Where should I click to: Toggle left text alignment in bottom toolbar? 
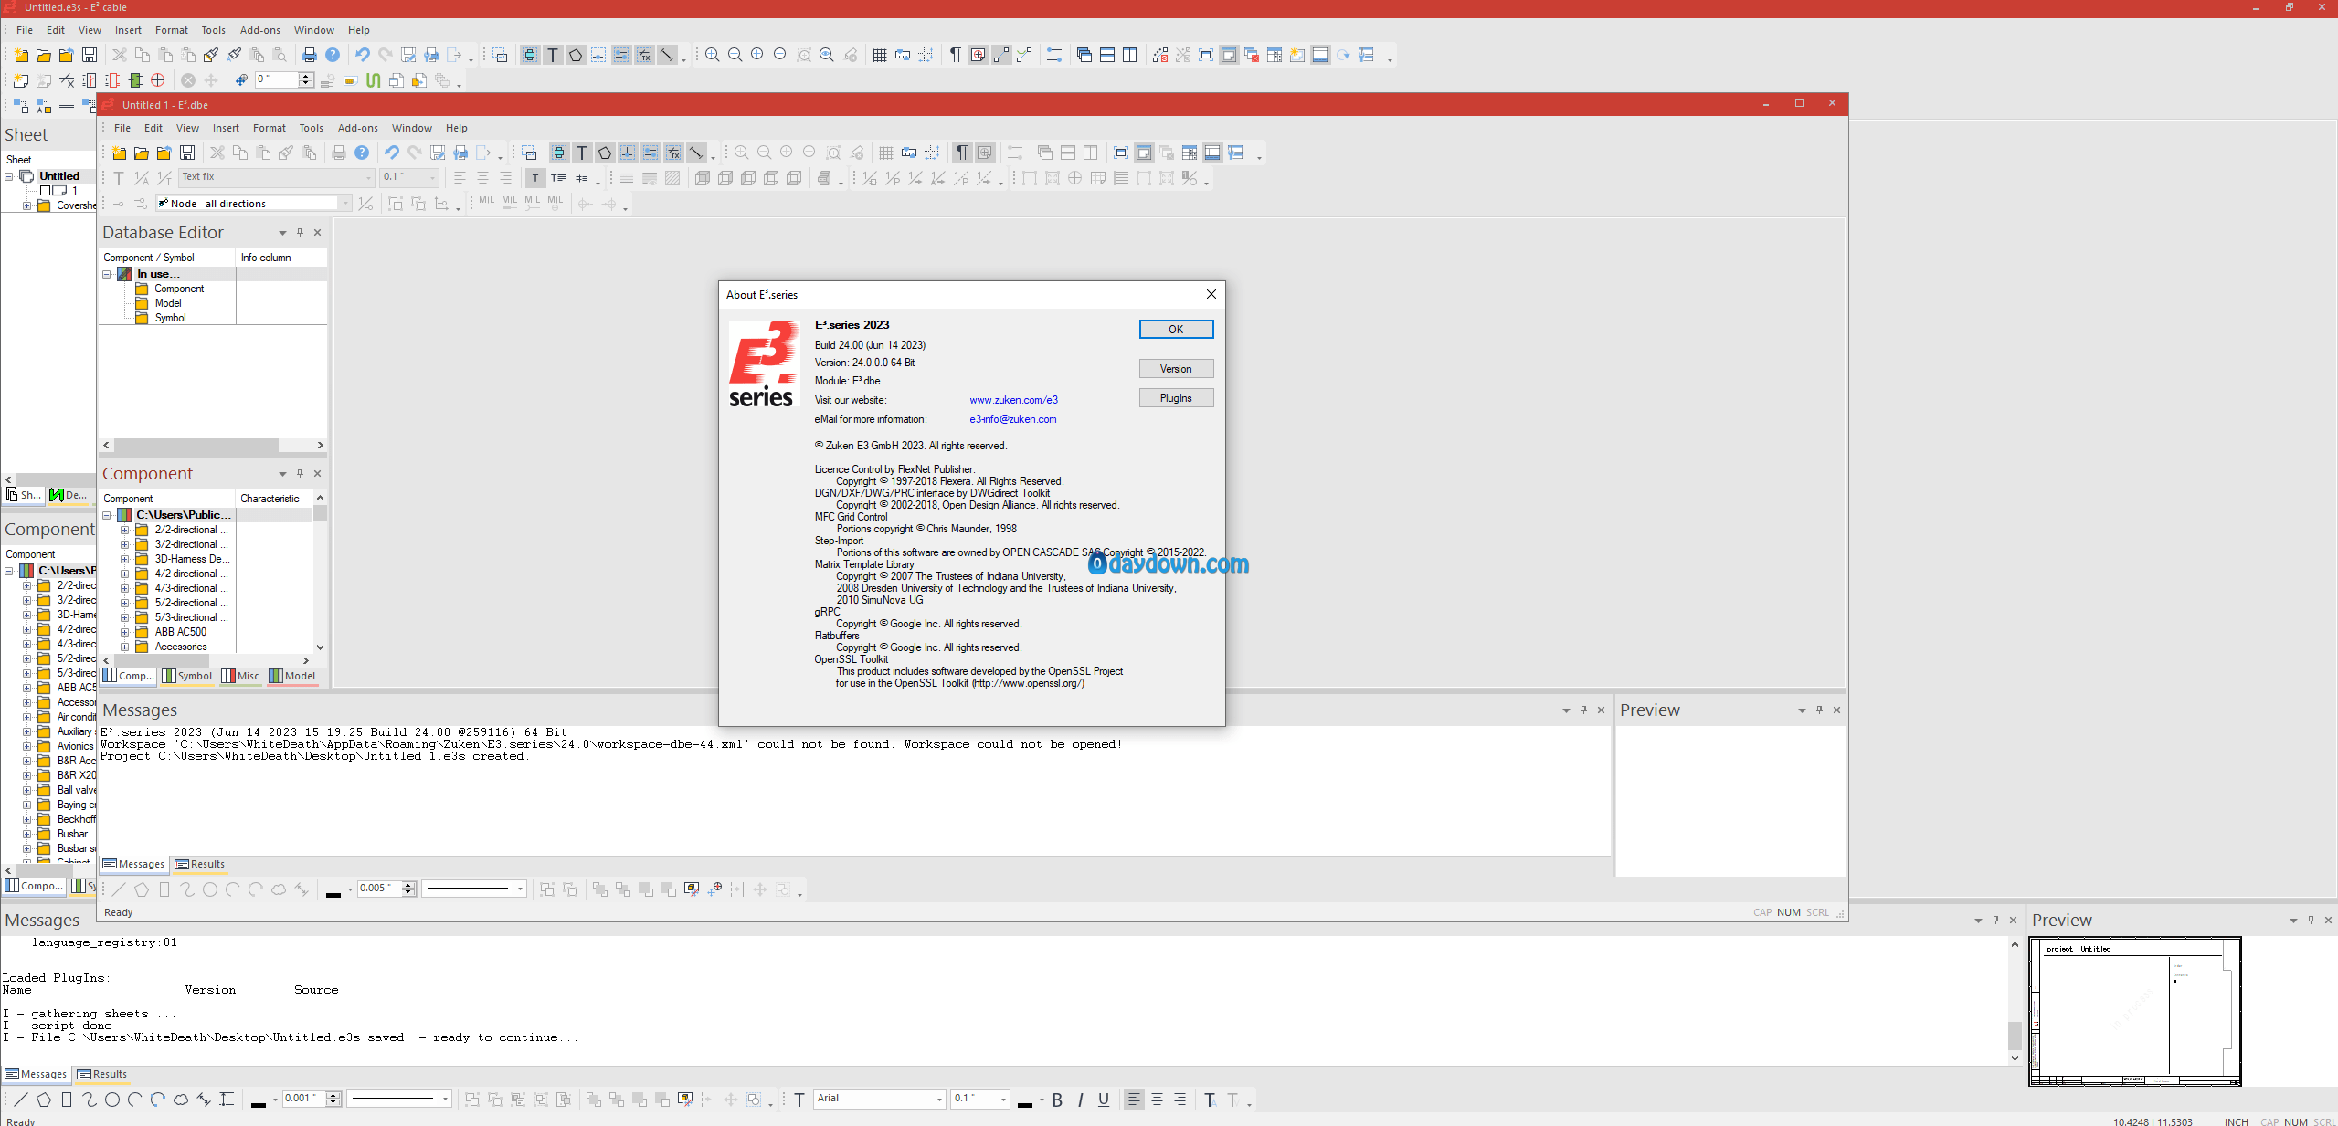pyautogui.click(x=1134, y=1100)
